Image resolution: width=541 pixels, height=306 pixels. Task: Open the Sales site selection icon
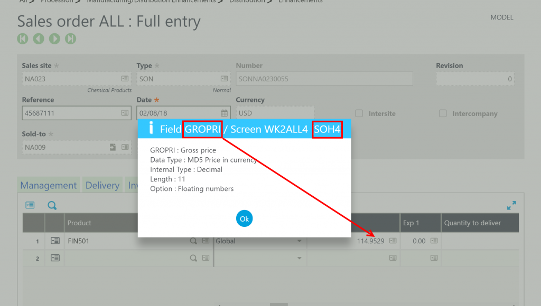tap(125, 79)
